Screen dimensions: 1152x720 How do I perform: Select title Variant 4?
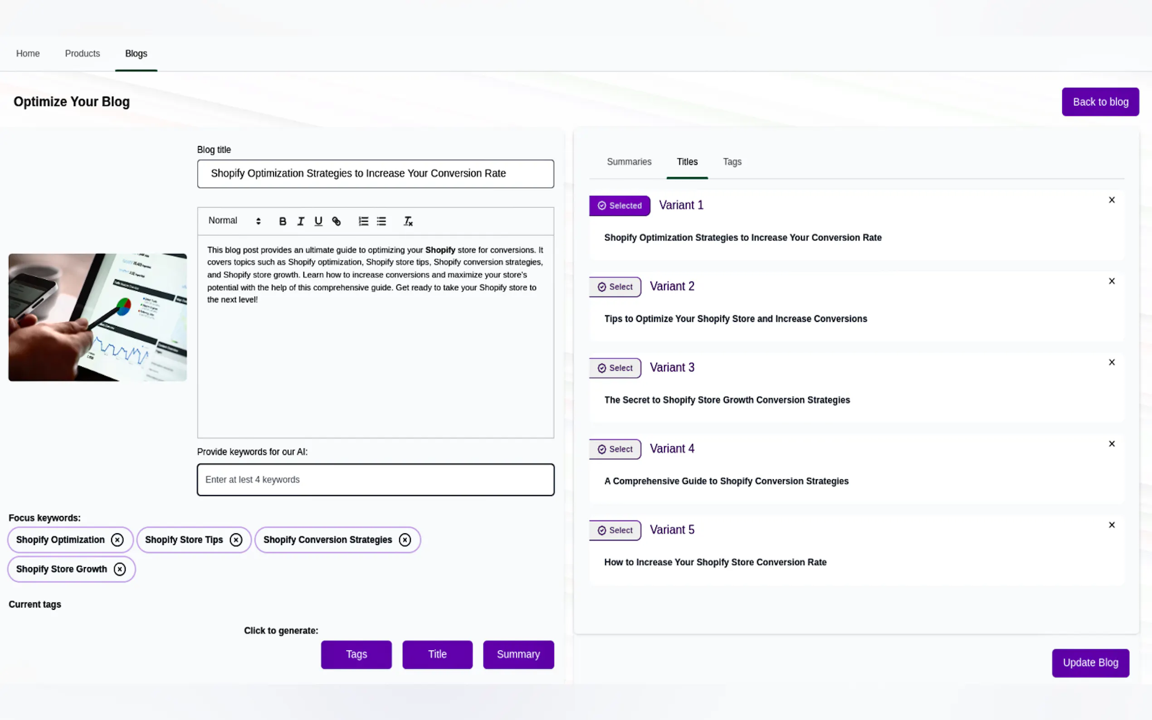click(x=615, y=449)
